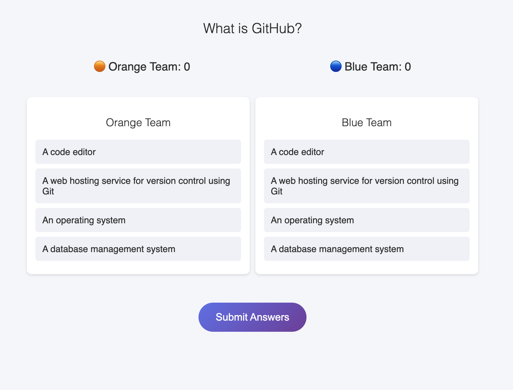Choose Orange Team's web hosting service answer
The height and width of the screenshot is (390, 513).
coord(138,186)
